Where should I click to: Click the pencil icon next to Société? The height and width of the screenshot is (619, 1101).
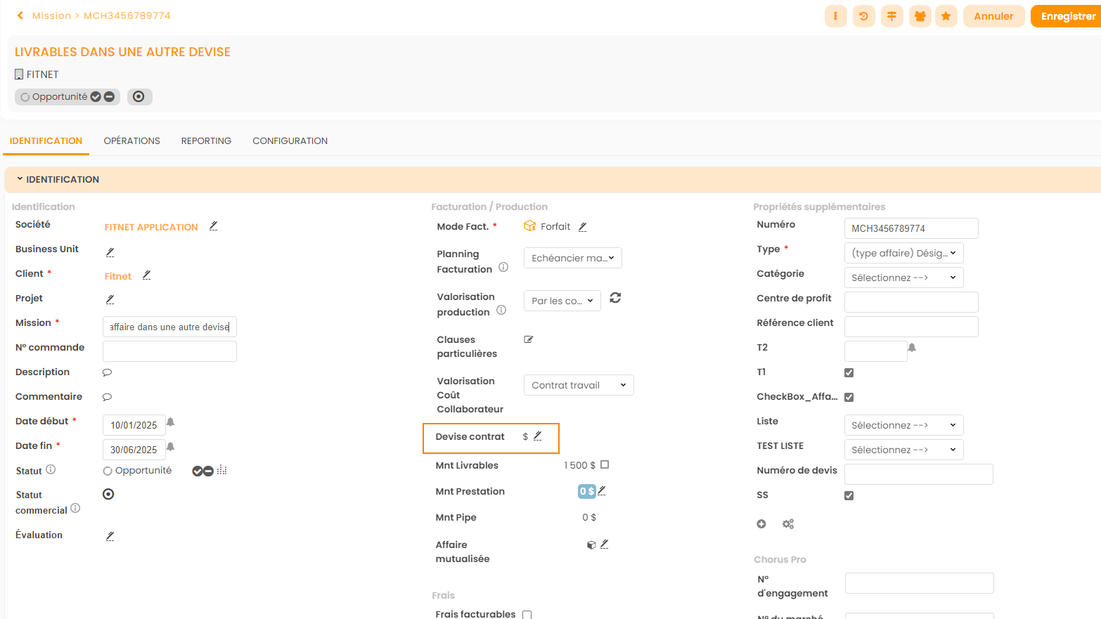pyautogui.click(x=213, y=226)
